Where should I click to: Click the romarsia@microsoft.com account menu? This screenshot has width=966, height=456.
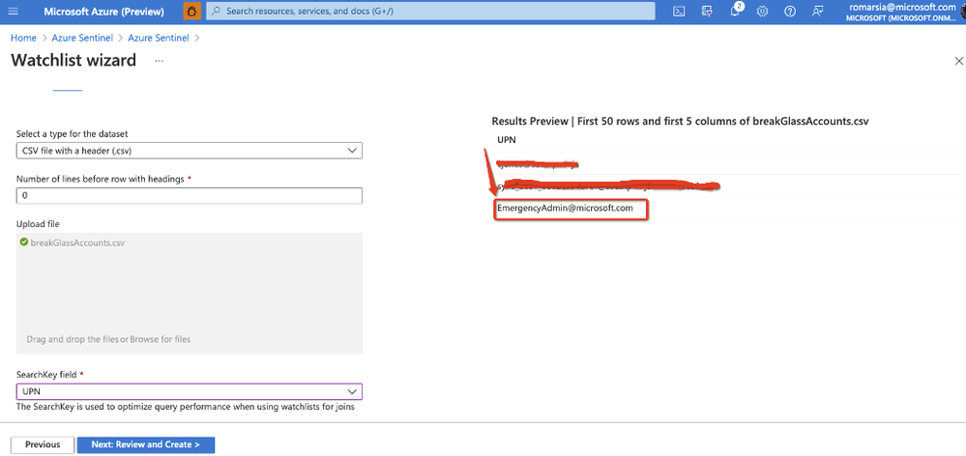(900, 11)
